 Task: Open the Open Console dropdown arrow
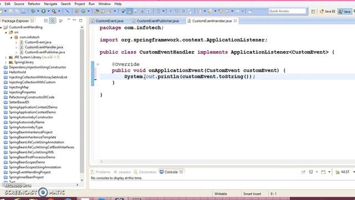click(329, 172)
